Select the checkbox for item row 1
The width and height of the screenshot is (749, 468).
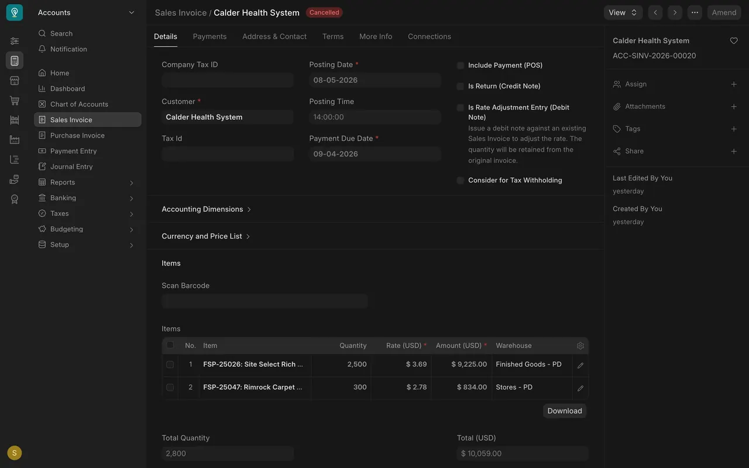point(170,364)
